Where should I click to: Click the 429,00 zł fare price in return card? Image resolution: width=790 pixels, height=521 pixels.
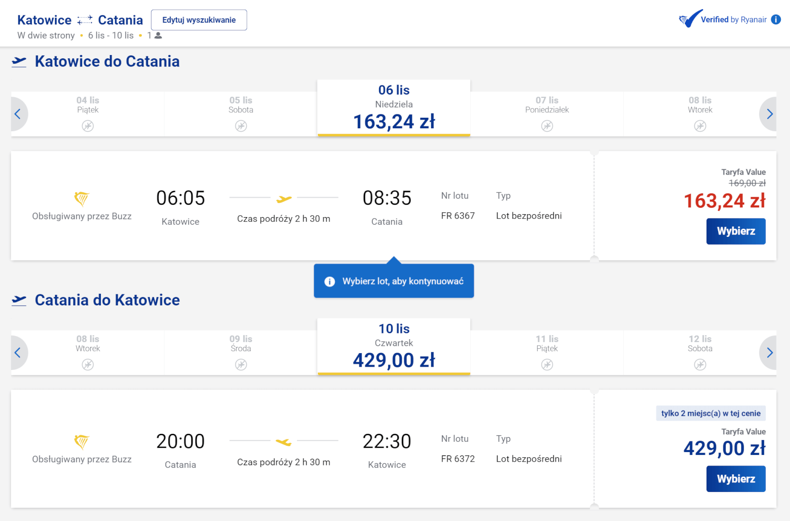(724, 449)
